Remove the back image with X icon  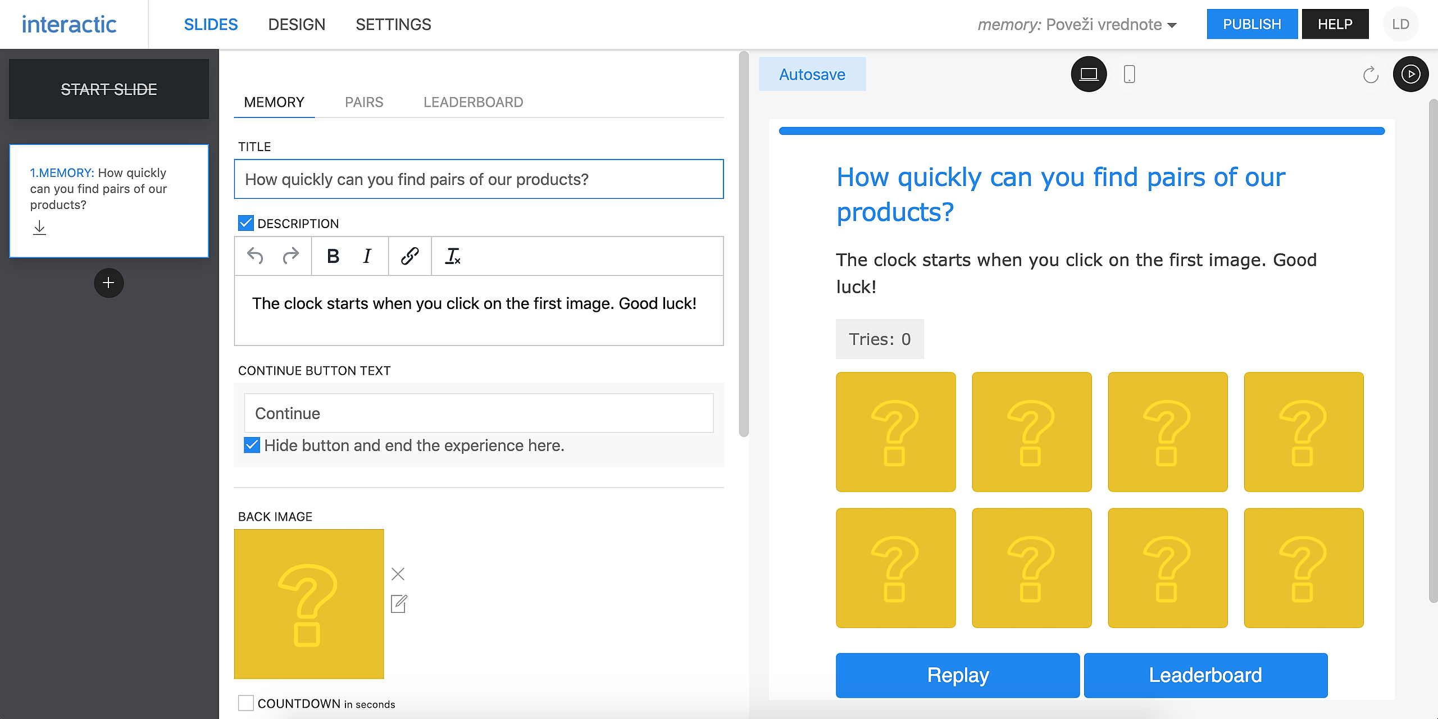[398, 574]
